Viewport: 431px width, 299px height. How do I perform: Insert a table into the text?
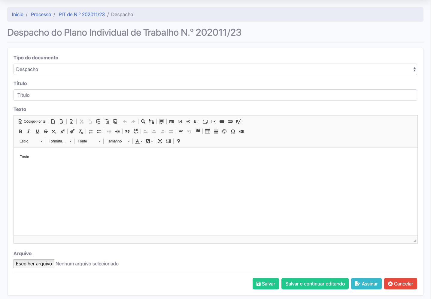208,131
